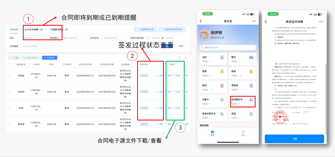The image size is (335, 157).
Task: Open the 聘书 card icon
Action: pos(251,58)
